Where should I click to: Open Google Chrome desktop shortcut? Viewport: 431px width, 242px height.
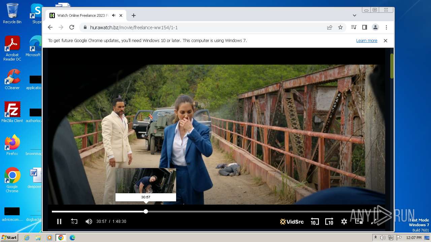point(12,180)
